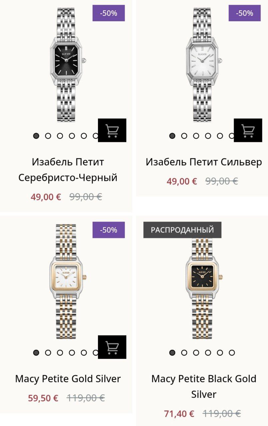
Task: Open Изабель Петит Серебристо-Черный product title
Action: [68, 170]
